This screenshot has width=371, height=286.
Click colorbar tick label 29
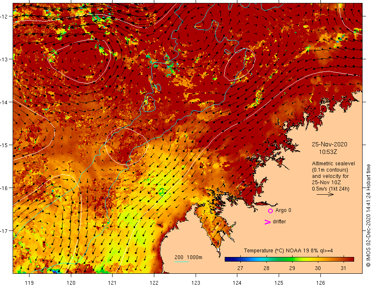[292, 268]
